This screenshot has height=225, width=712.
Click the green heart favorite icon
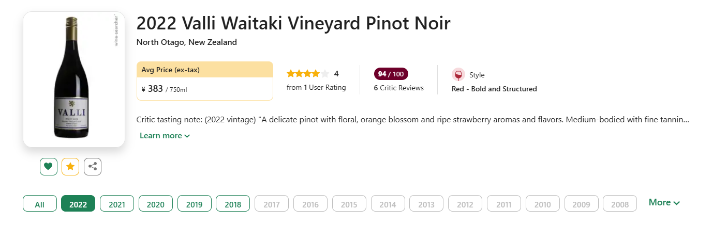point(49,167)
